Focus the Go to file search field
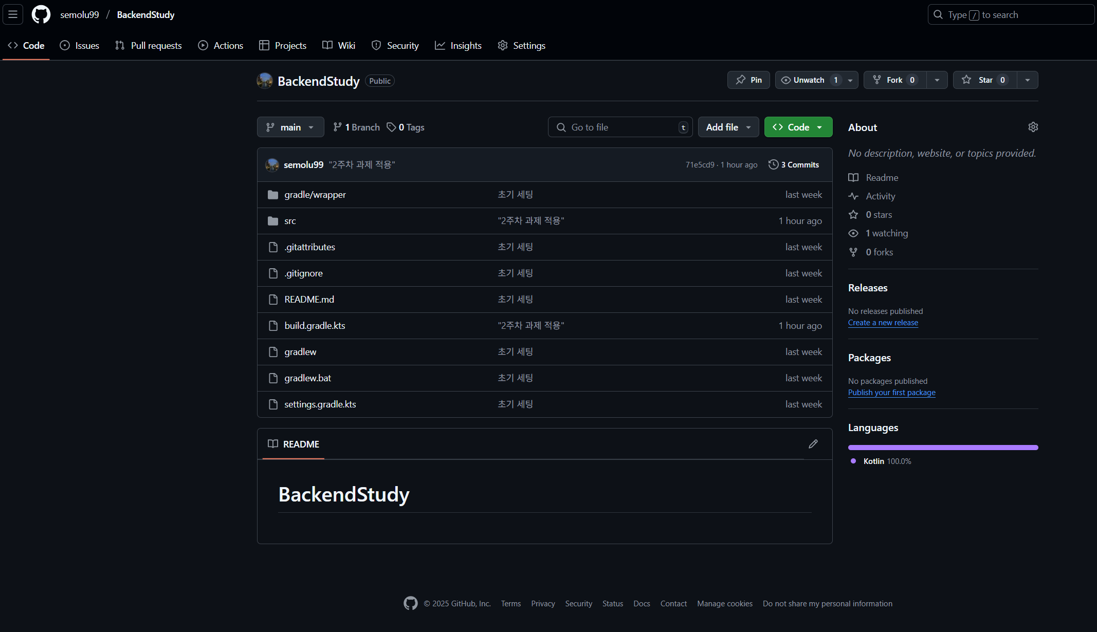 click(x=620, y=127)
